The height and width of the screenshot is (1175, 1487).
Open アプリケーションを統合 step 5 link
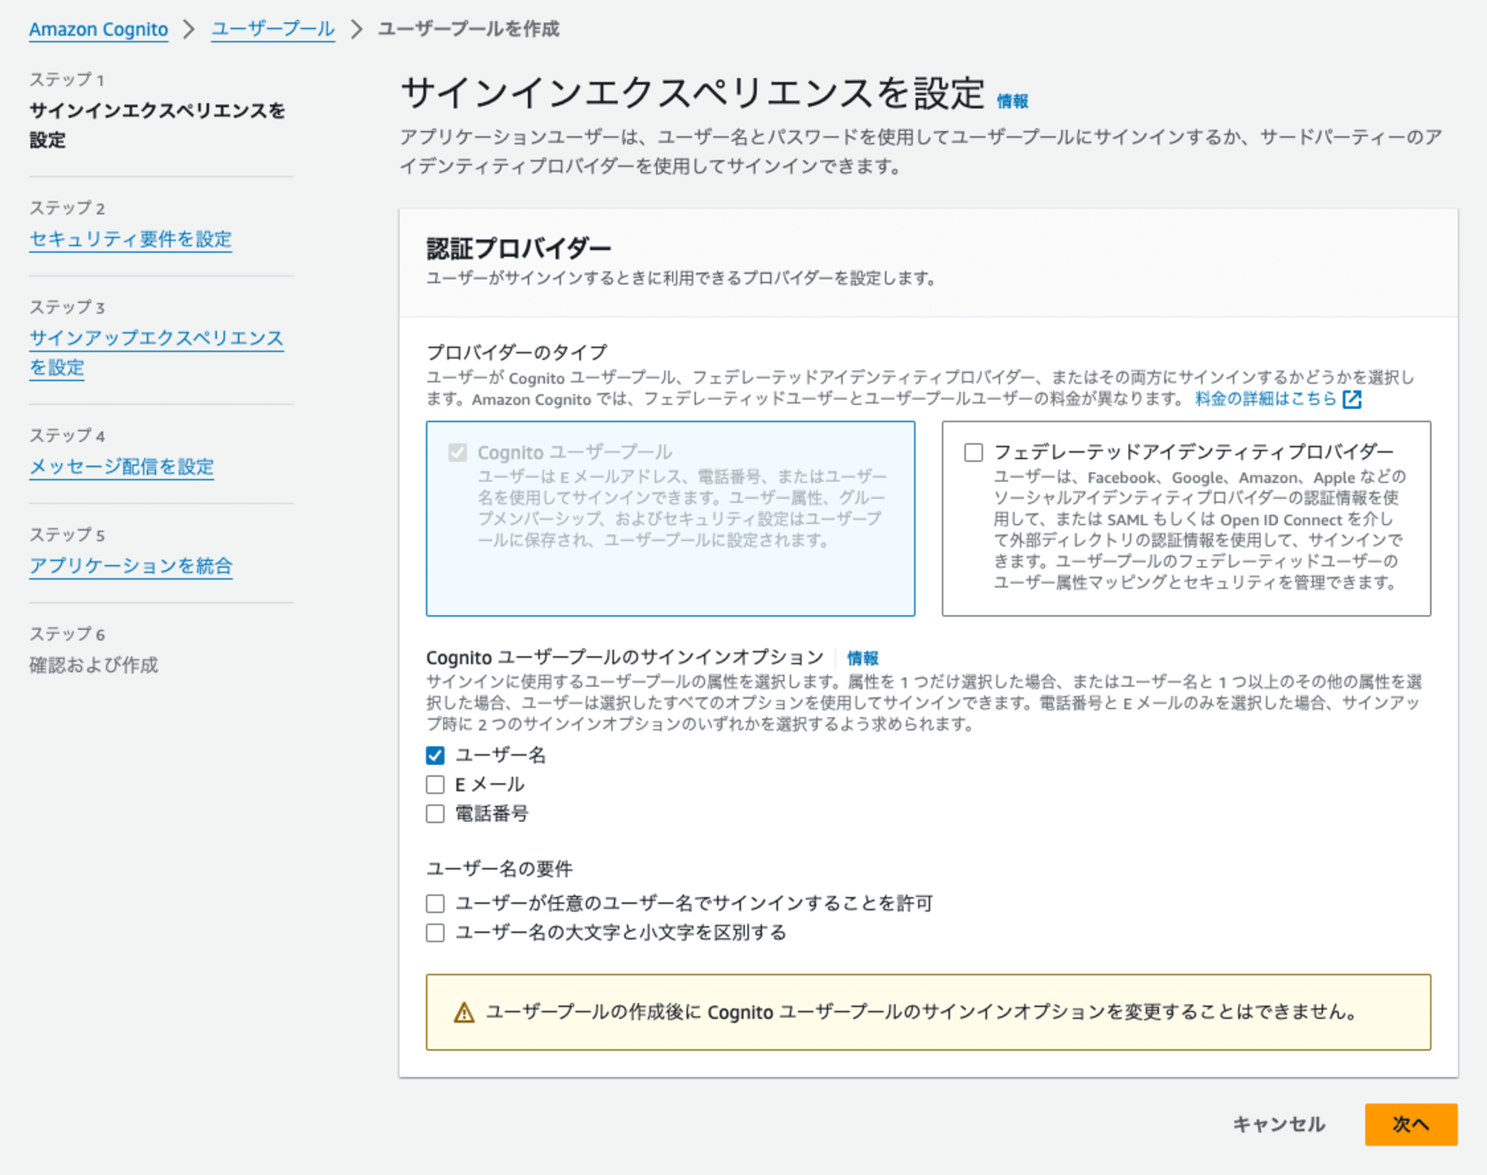pos(131,565)
